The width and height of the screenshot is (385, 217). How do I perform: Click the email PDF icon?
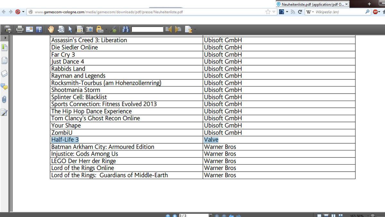30,29
